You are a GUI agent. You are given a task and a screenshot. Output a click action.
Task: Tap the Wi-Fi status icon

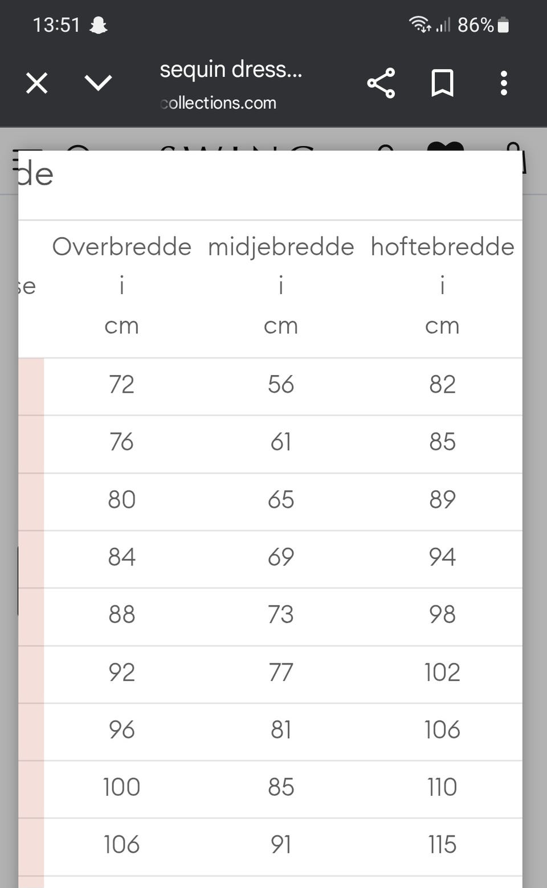419,25
